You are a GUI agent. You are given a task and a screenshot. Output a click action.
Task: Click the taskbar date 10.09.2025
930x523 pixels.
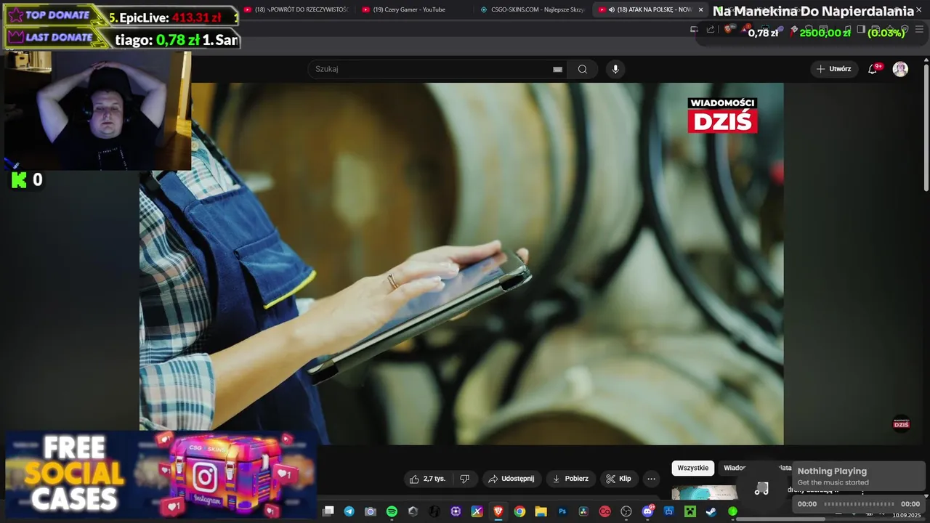pos(908,515)
